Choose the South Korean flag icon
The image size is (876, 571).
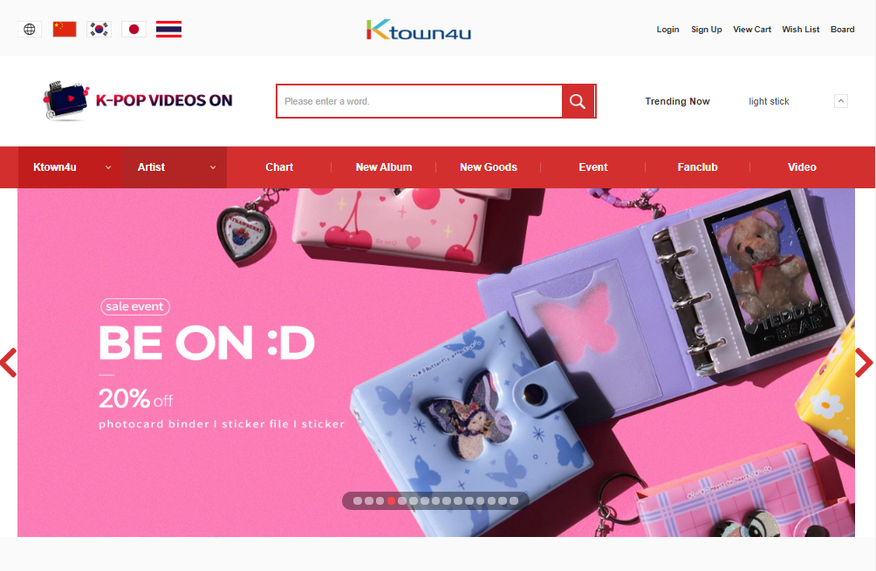pos(99,29)
